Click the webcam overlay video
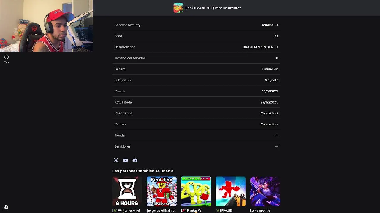Screen dimensions: 380x213 (46, 26)
